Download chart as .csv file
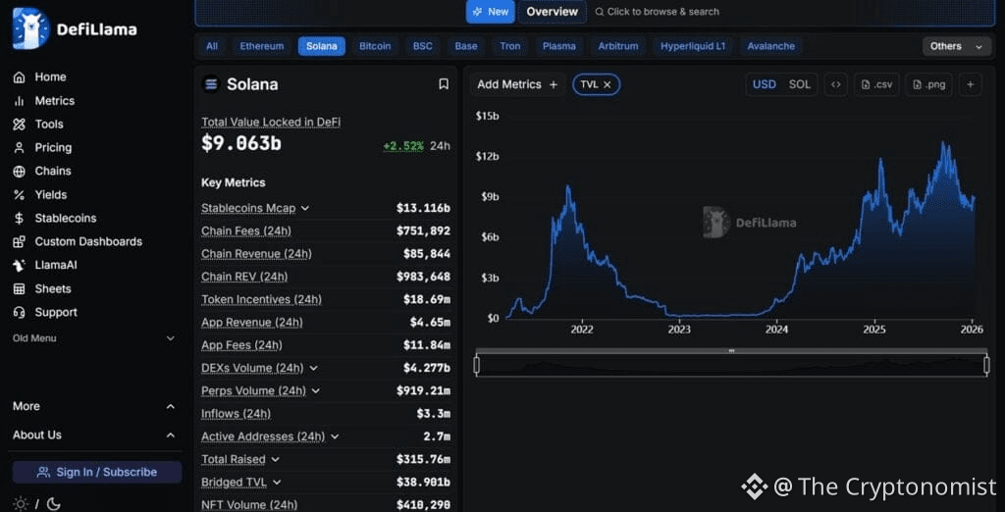The height and width of the screenshot is (512, 1005). click(876, 84)
